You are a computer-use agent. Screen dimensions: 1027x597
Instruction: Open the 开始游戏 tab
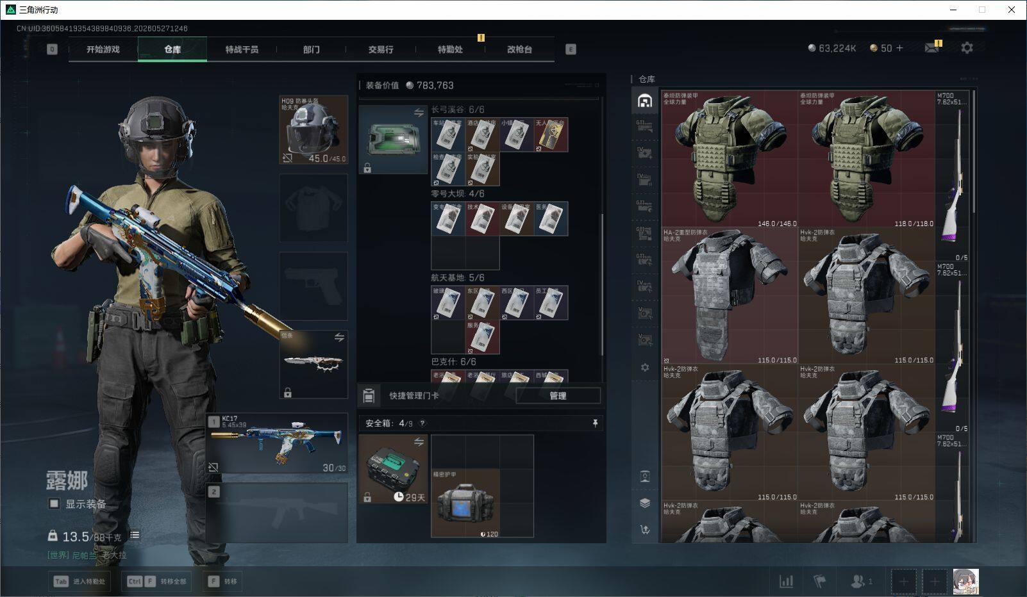[x=103, y=49]
